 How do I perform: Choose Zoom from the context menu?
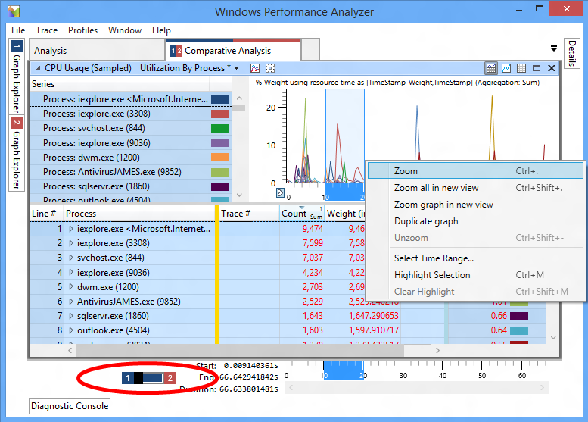click(x=475, y=170)
